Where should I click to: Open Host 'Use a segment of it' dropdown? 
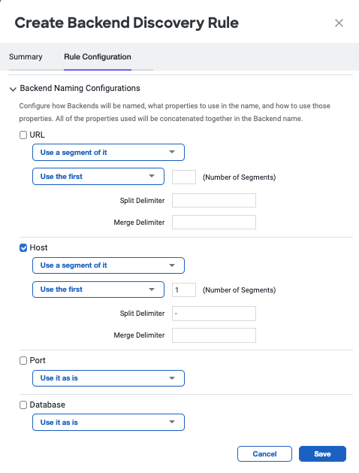tap(108, 265)
